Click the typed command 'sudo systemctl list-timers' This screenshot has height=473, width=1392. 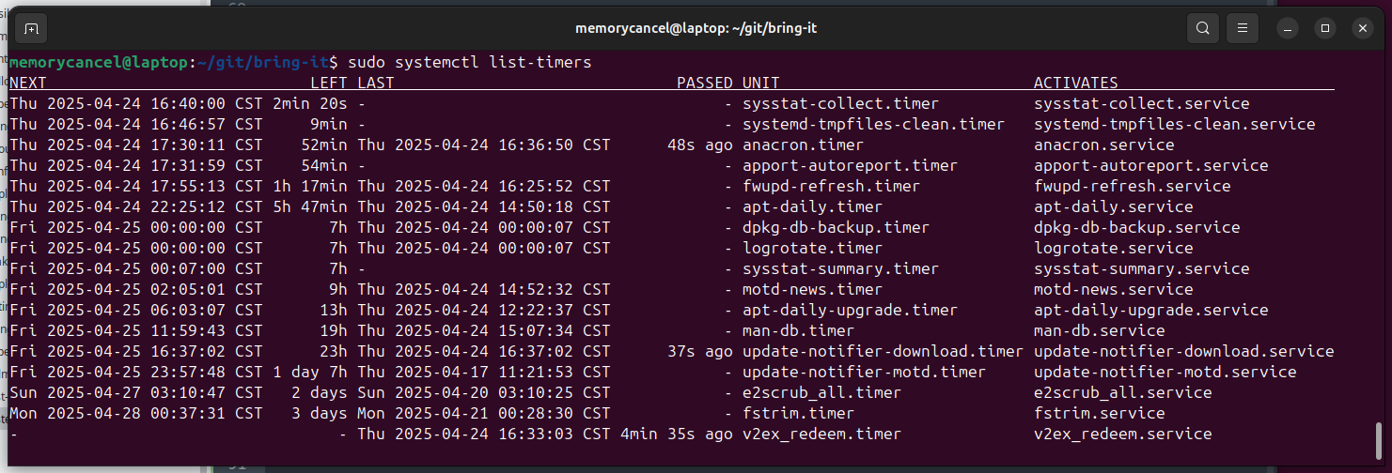pyautogui.click(x=470, y=62)
